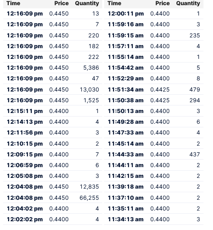Image resolution: width=213 pixels, height=230 pixels.
Task: Click the right Price column header
Action: [163, 3]
